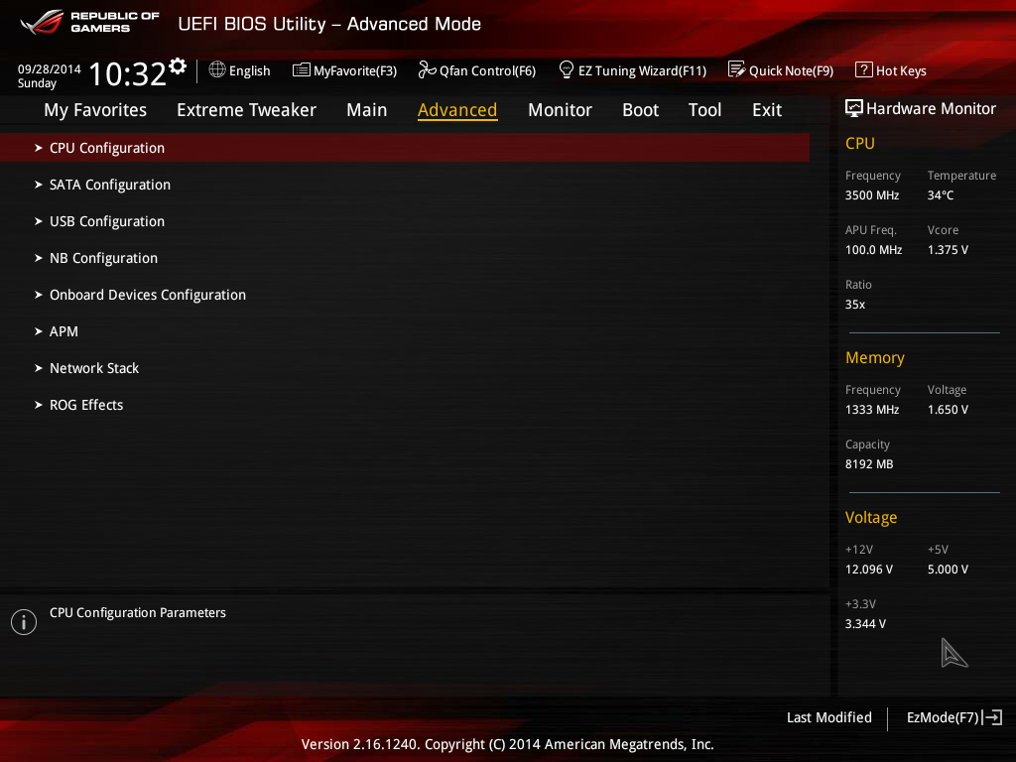1016x762 pixels.
Task: Open Onboard Devices Configuration
Action: 405,295
